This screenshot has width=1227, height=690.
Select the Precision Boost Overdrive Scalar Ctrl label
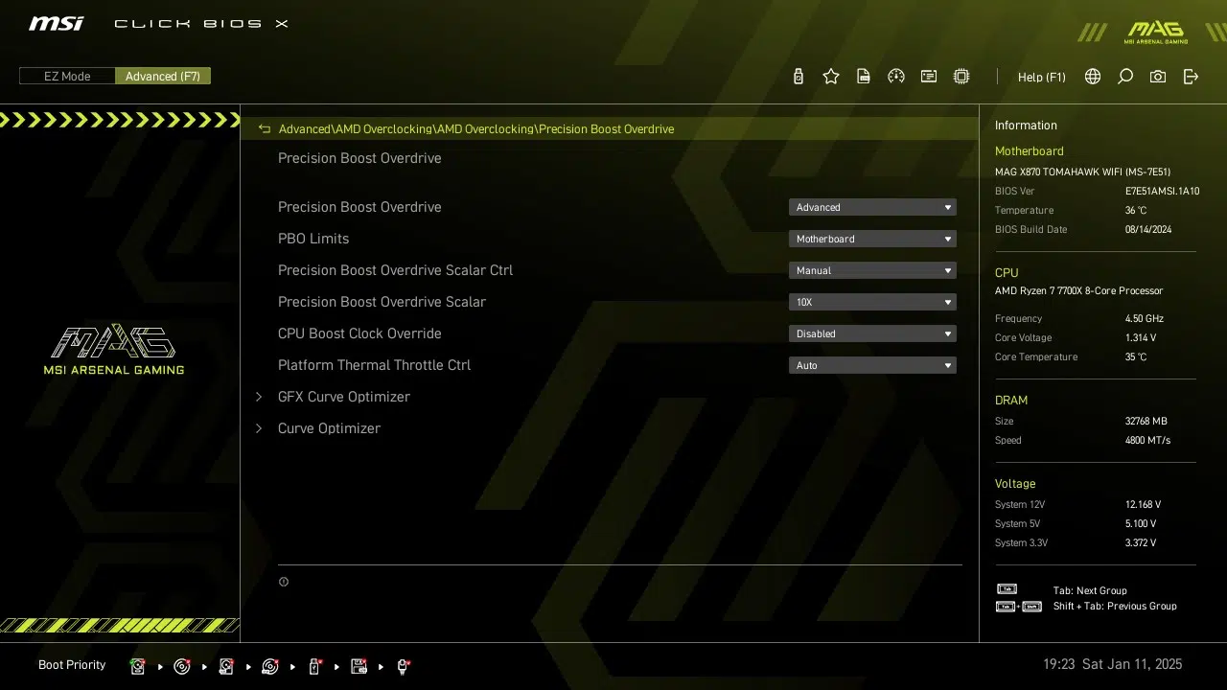(395, 270)
